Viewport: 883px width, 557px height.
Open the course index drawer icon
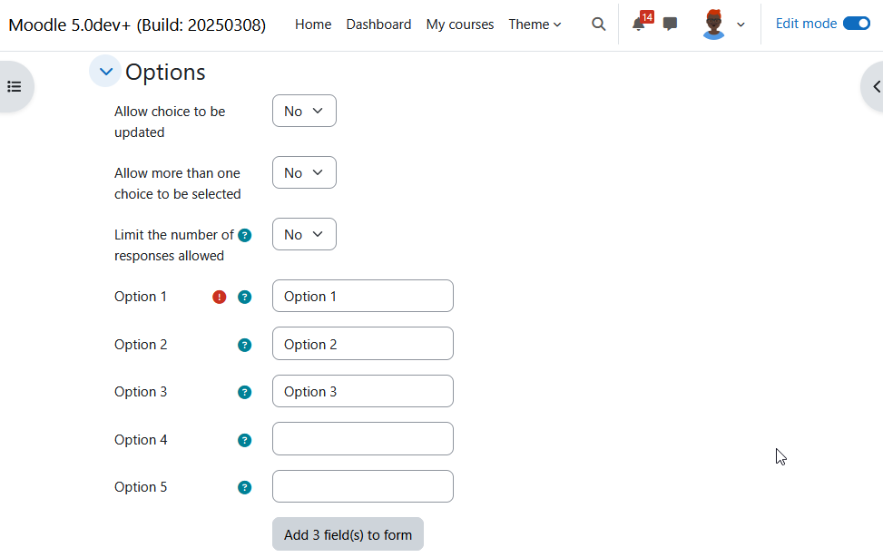[15, 86]
